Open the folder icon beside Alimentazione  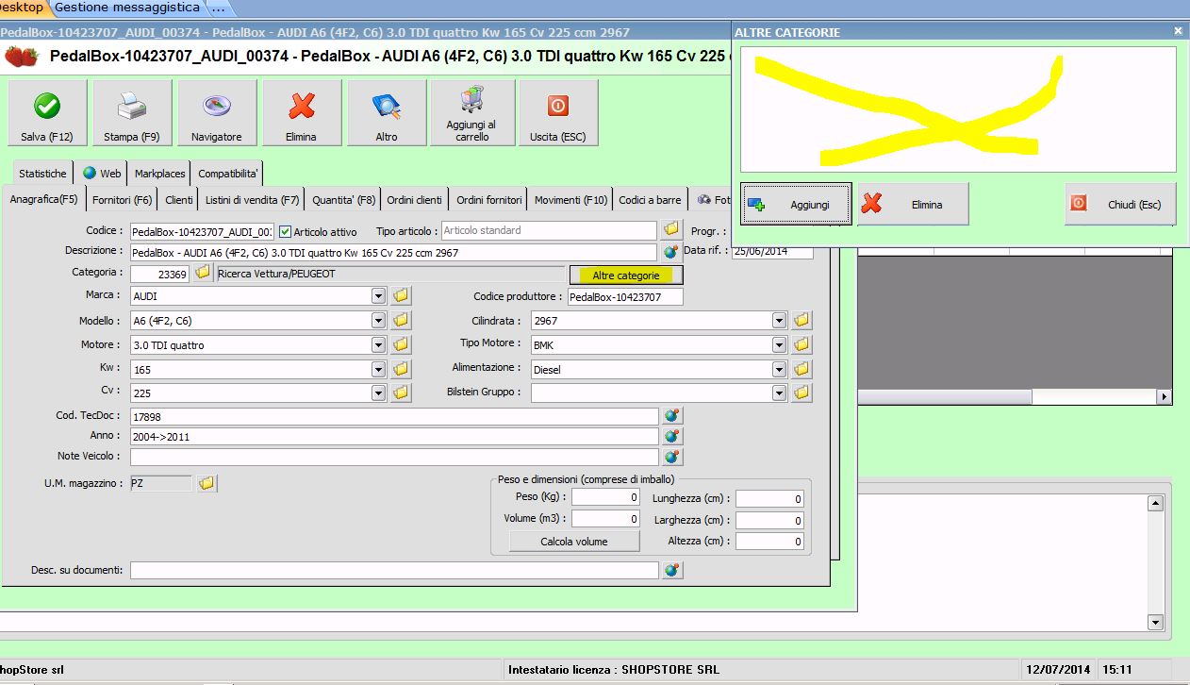tap(802, 369)
